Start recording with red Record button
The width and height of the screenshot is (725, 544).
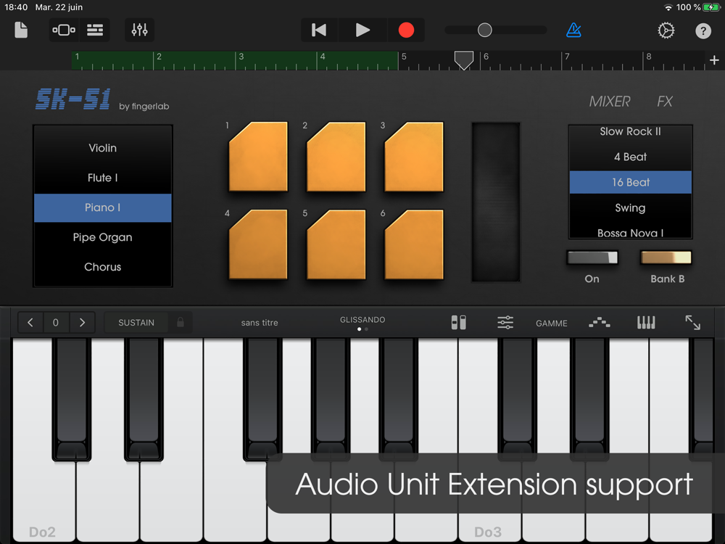[x=406, y=30]
